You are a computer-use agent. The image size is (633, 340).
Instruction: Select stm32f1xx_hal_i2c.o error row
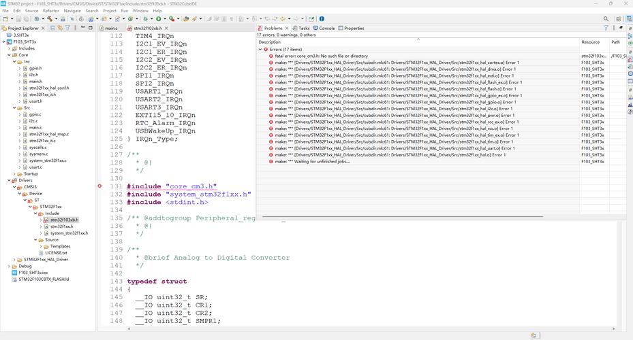click(442, 109)
